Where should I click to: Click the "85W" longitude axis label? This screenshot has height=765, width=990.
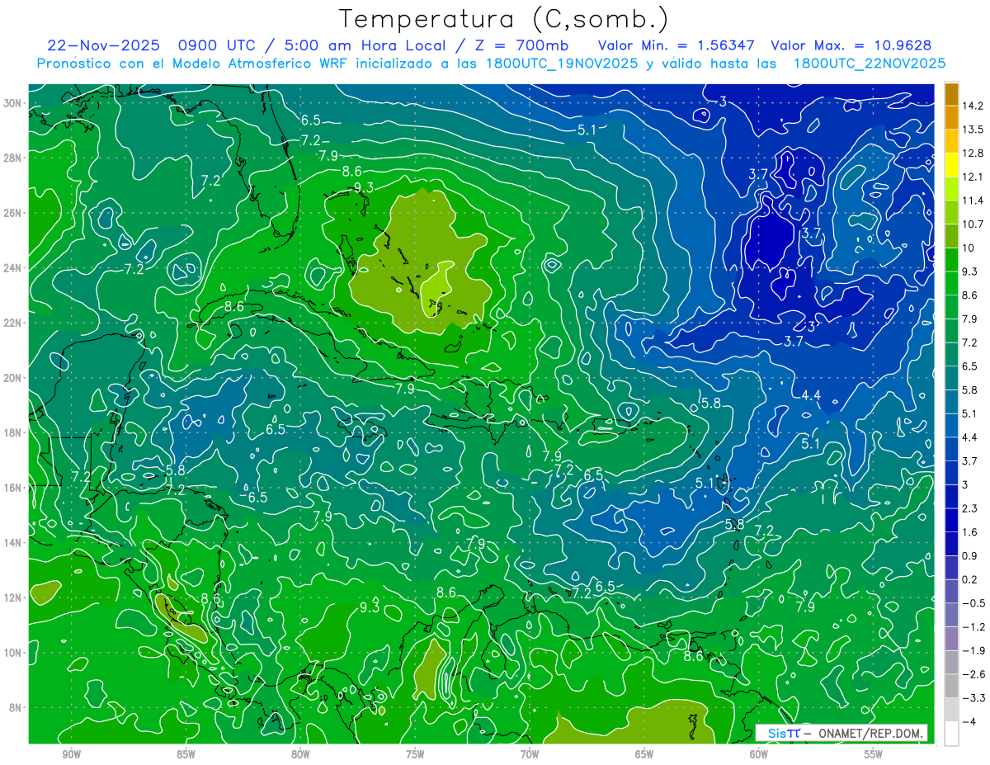pos(186,754)
